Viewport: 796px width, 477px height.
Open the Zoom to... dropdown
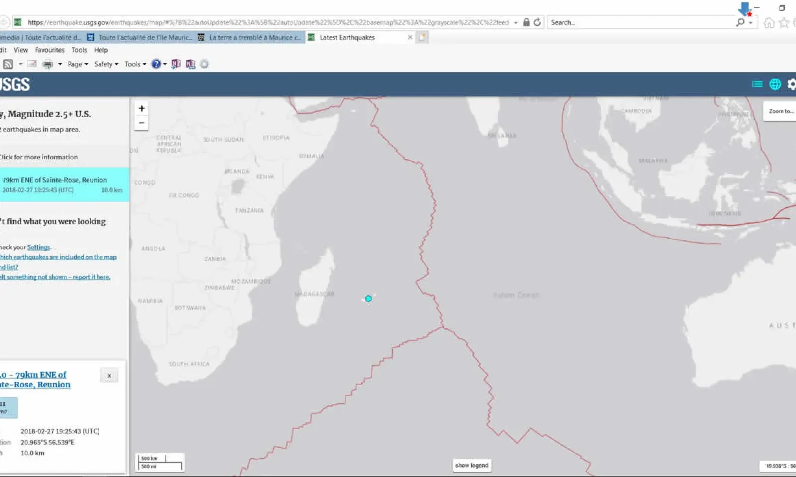[x=780, y=111]
